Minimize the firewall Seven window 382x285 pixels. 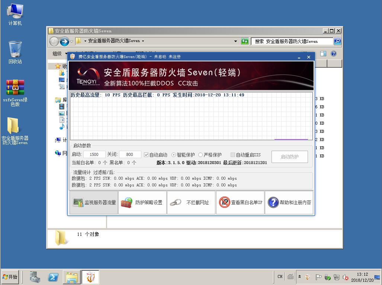pyautogui.click(x=299, y=57)
